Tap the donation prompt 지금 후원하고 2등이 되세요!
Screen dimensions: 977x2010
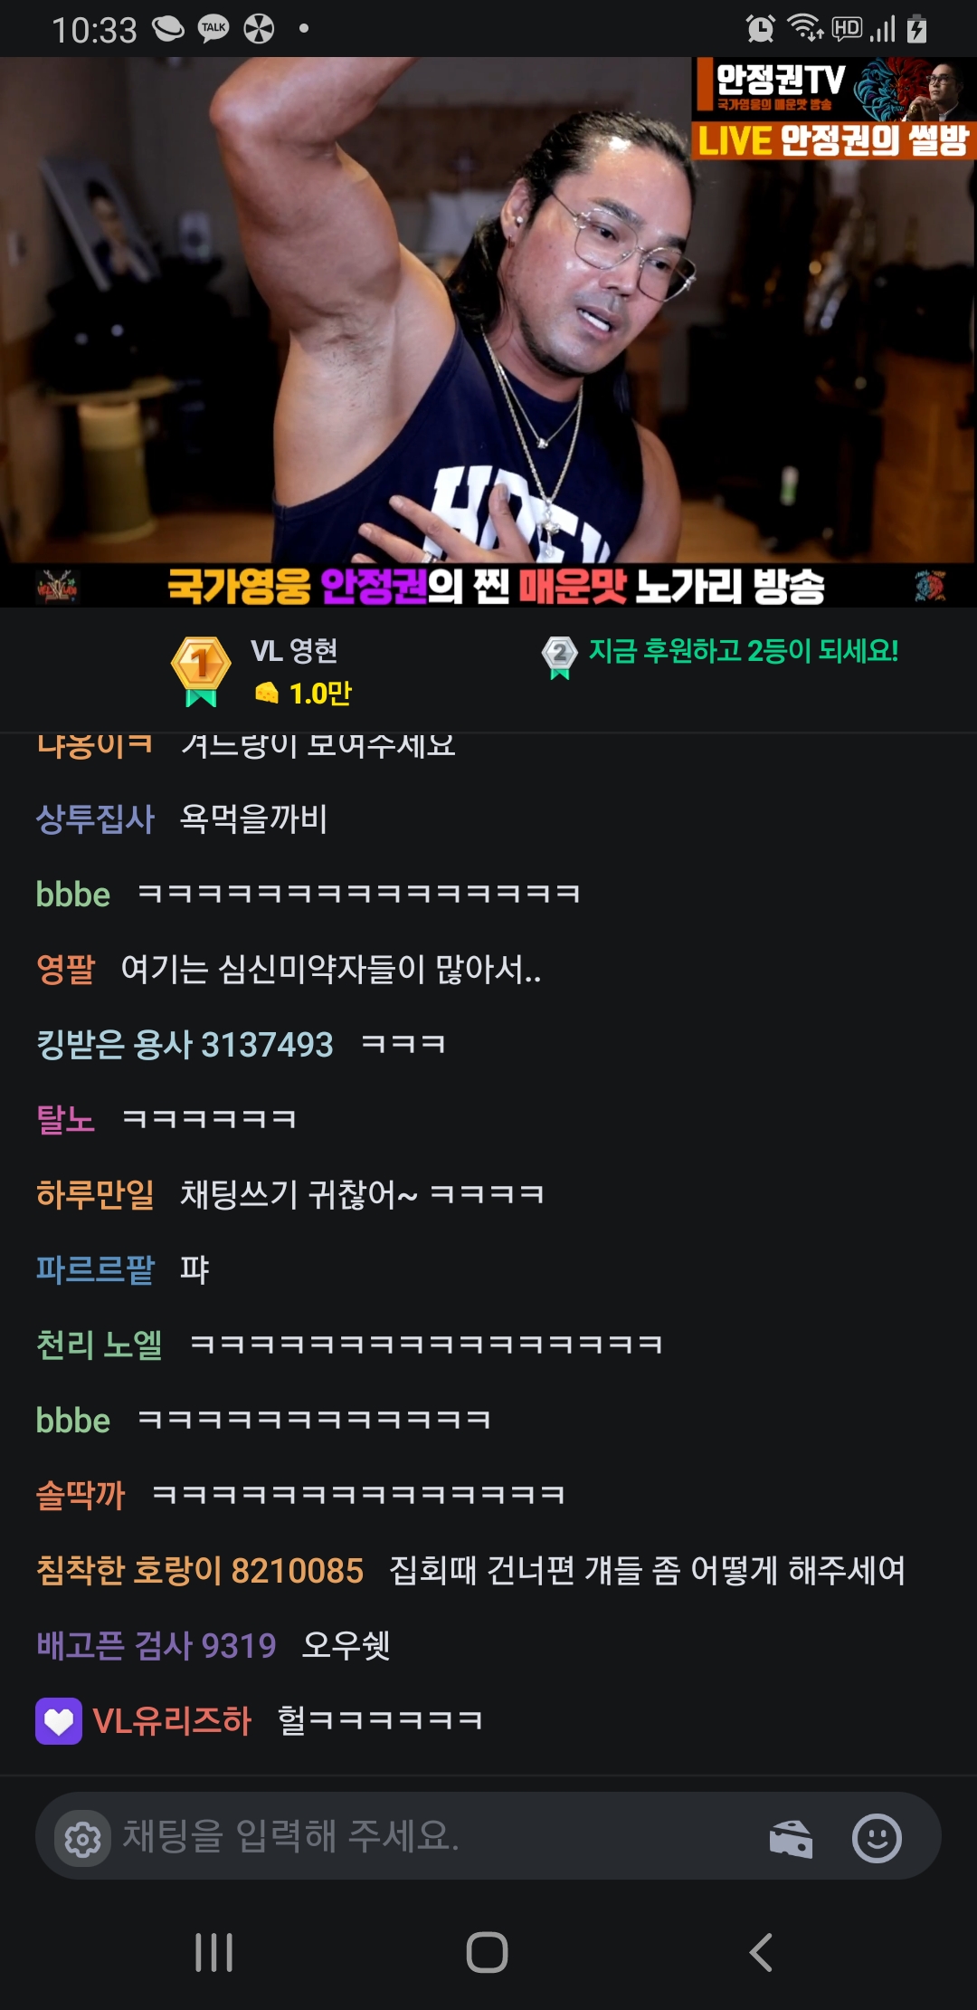(x=744, y=651)
